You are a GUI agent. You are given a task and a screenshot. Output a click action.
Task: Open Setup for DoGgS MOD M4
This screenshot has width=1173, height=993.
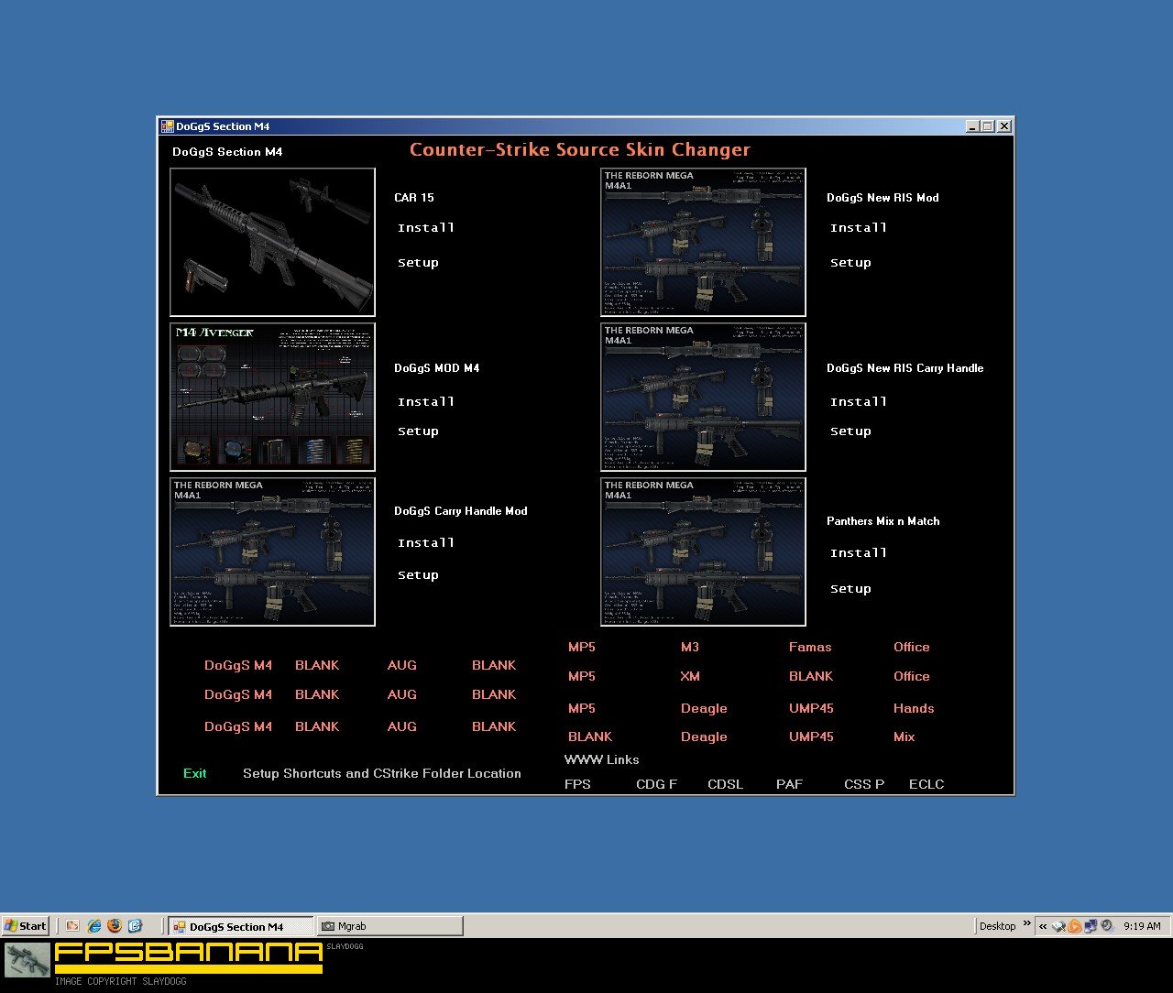[418, 431]
